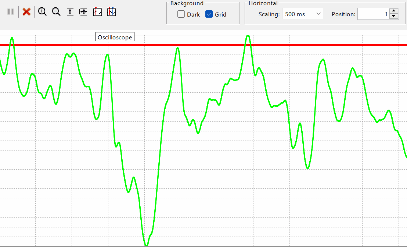The width and height of the screenshot is (407, 248).
Task: Click the red X clear icon
Action: click(x=26, y=12)
